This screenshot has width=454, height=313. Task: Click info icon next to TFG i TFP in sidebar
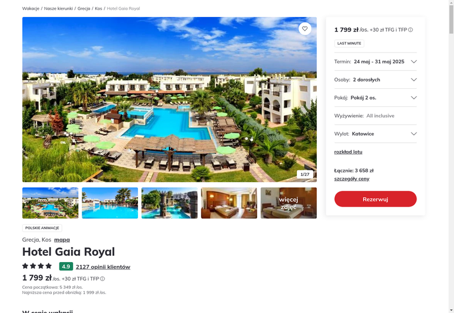pos(410,30)
